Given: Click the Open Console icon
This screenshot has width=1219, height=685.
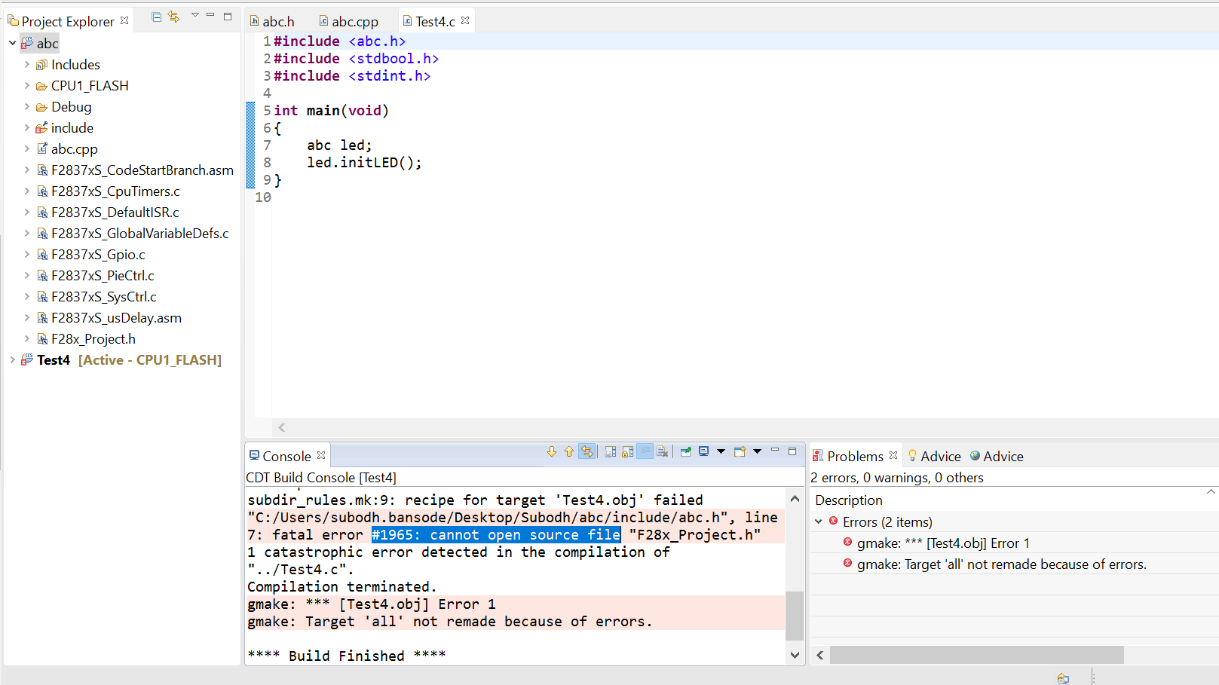Looking at the screenshot, I should point(740,451).
